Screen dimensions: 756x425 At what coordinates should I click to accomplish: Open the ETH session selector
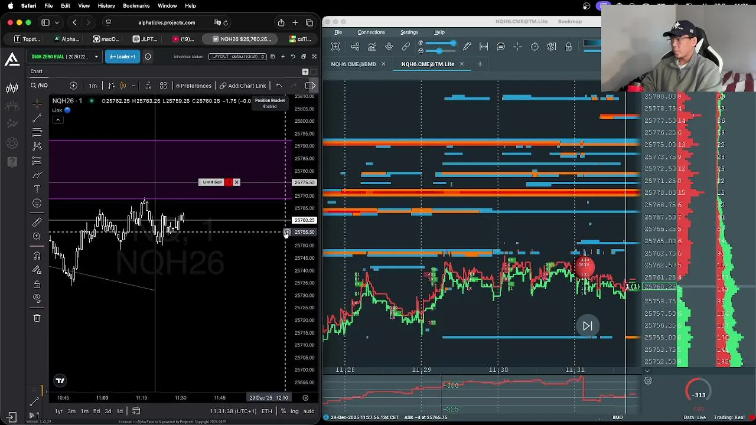tap(267, 411)
